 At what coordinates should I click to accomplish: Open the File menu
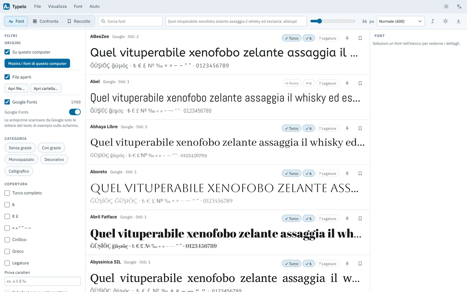coord(38,6)
